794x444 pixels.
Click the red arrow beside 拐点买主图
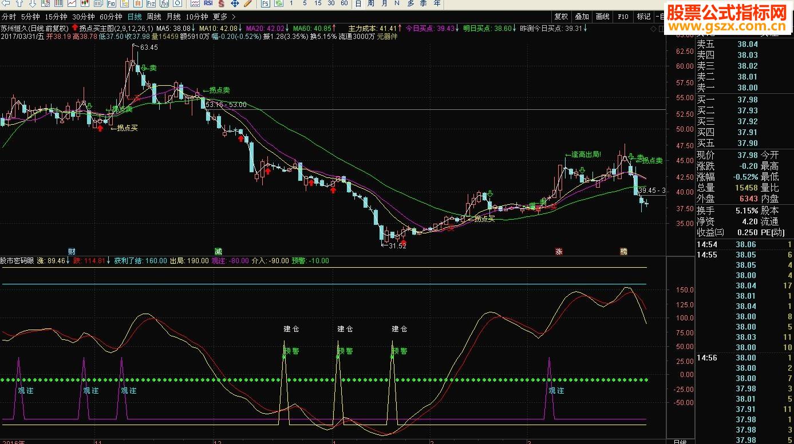tap(75, 28)
